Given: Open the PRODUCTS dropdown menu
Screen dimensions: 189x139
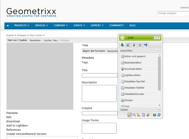Looking at the screenshot, I should click(x=22, y=25).
